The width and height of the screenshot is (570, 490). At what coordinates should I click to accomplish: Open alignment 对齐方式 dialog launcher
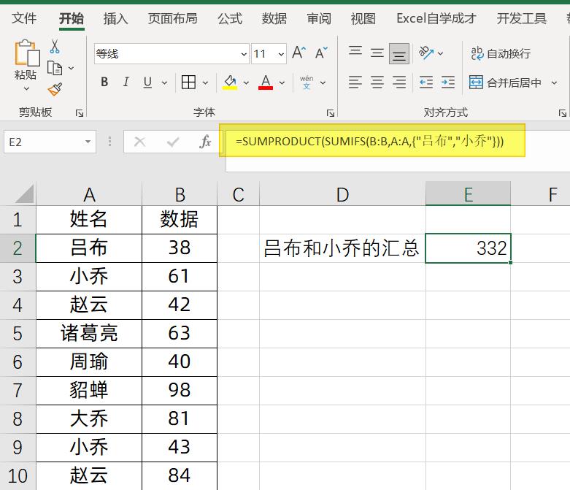pos(563,113)
